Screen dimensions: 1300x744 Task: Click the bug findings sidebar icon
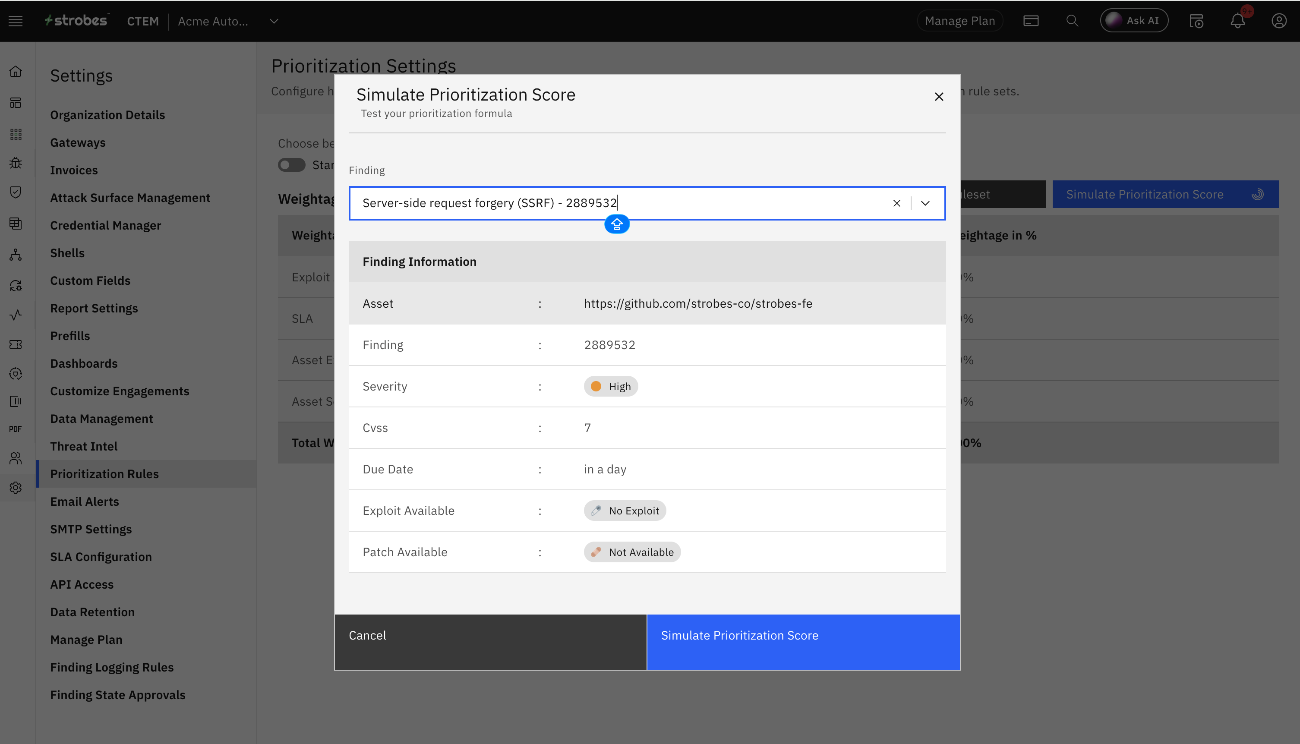16,163
